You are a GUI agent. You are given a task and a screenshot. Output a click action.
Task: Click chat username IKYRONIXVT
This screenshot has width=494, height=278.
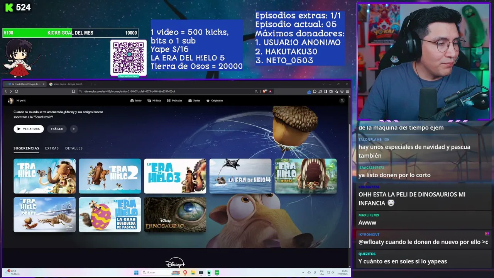pyautogui.click(x=369, y=234)
